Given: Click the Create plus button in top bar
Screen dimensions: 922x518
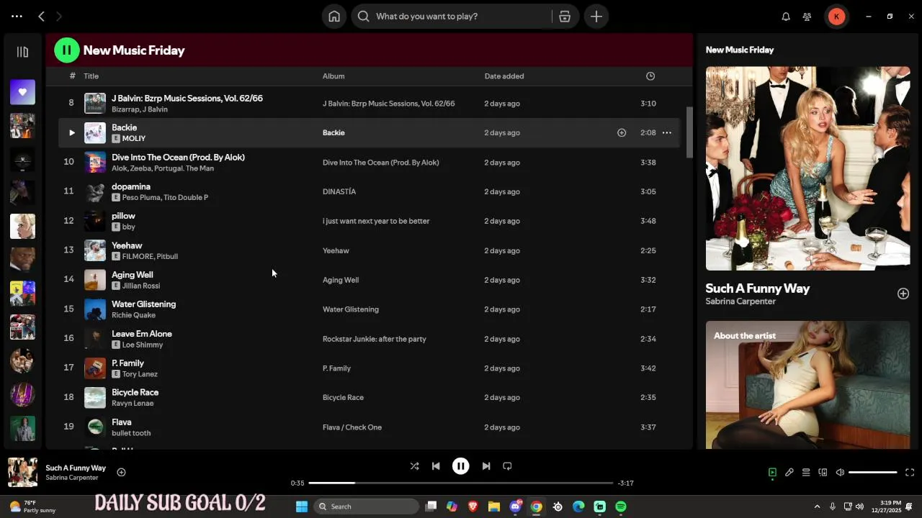Looking at the screenshot, I should [x=596, y=17].
